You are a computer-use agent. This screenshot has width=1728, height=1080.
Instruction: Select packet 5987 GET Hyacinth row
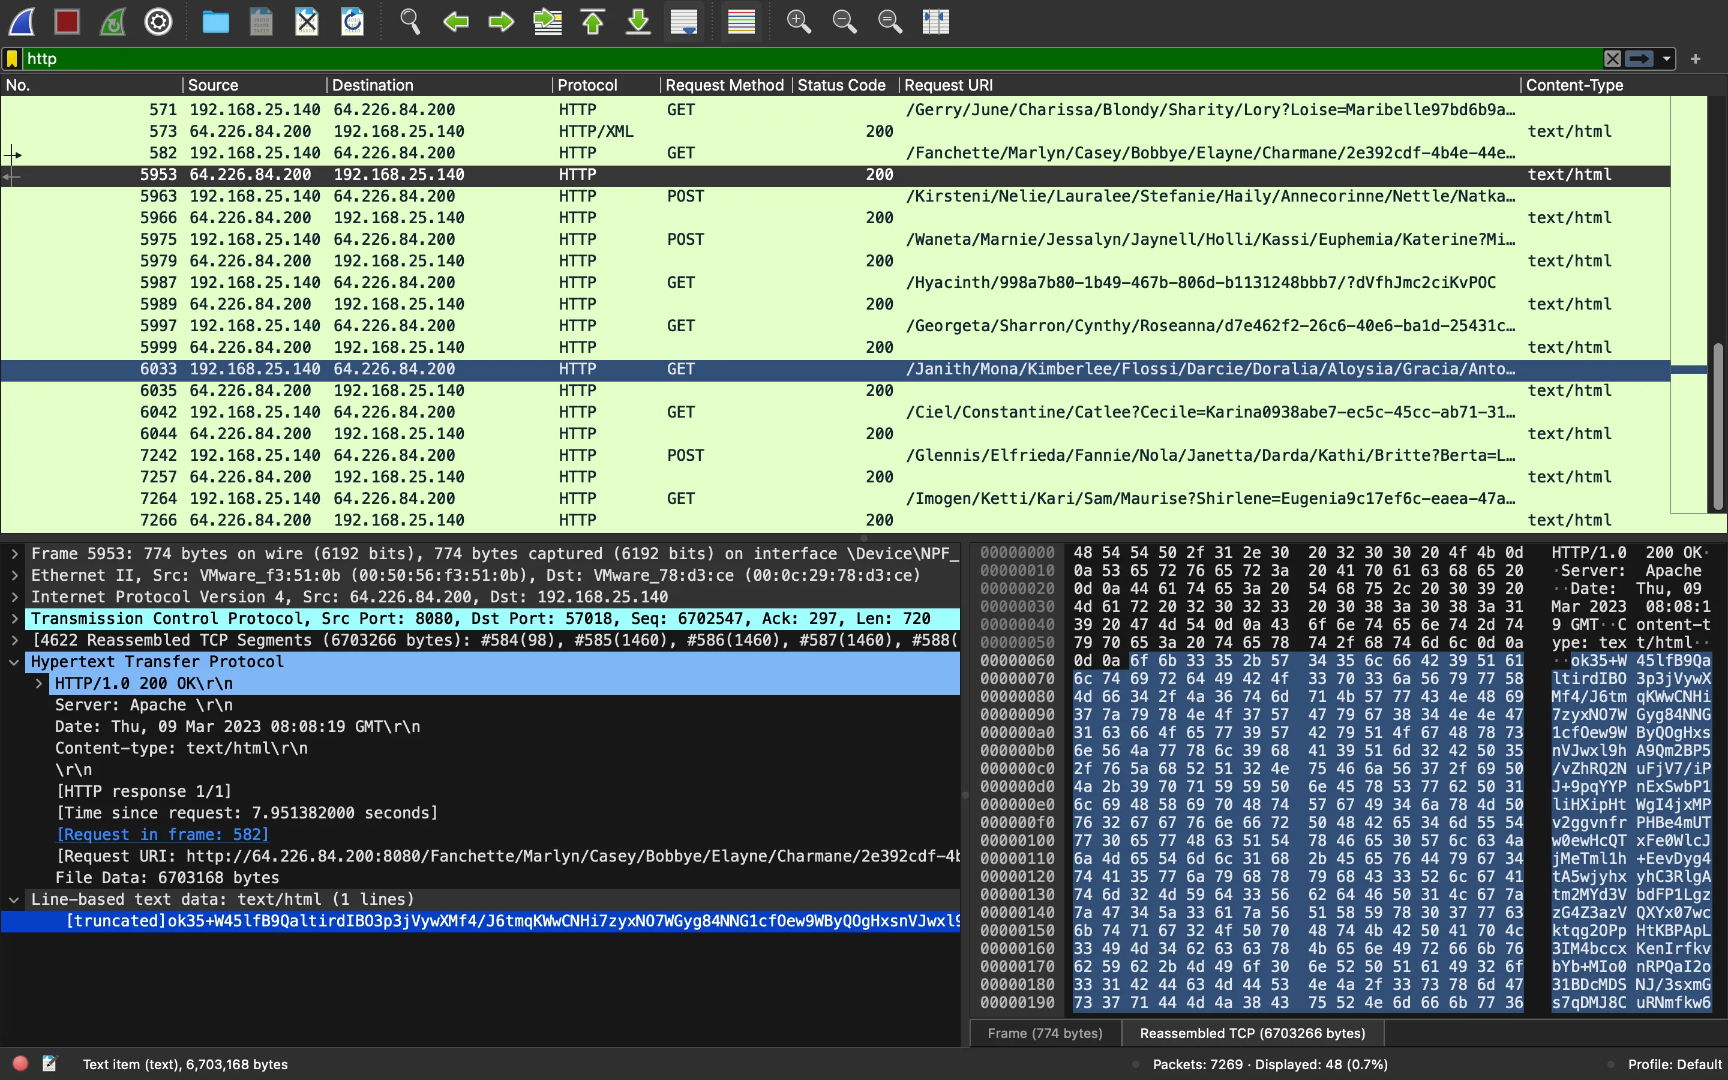pyautogui.click(x=835, y=283)
